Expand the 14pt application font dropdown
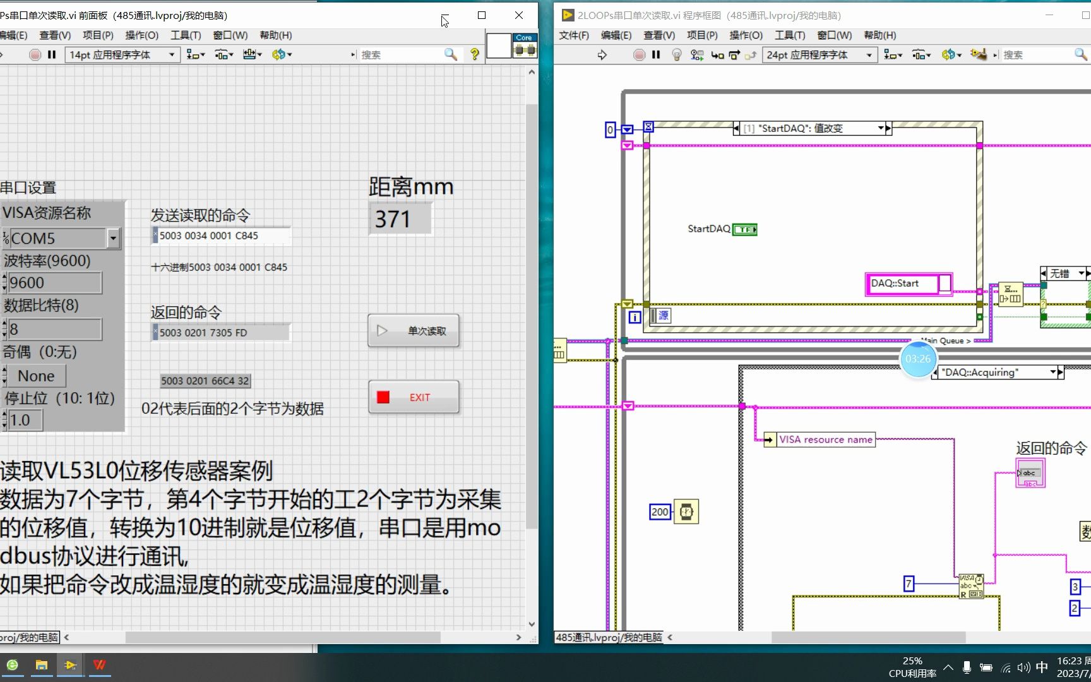Image resolution: width=1091 pixels, height=682 pixels. coord(171,55)
